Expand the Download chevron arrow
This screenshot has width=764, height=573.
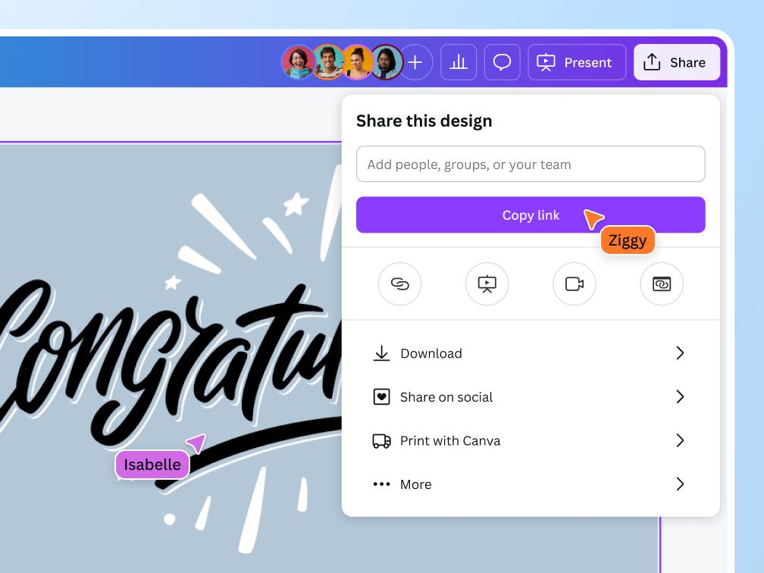(680, 352)
